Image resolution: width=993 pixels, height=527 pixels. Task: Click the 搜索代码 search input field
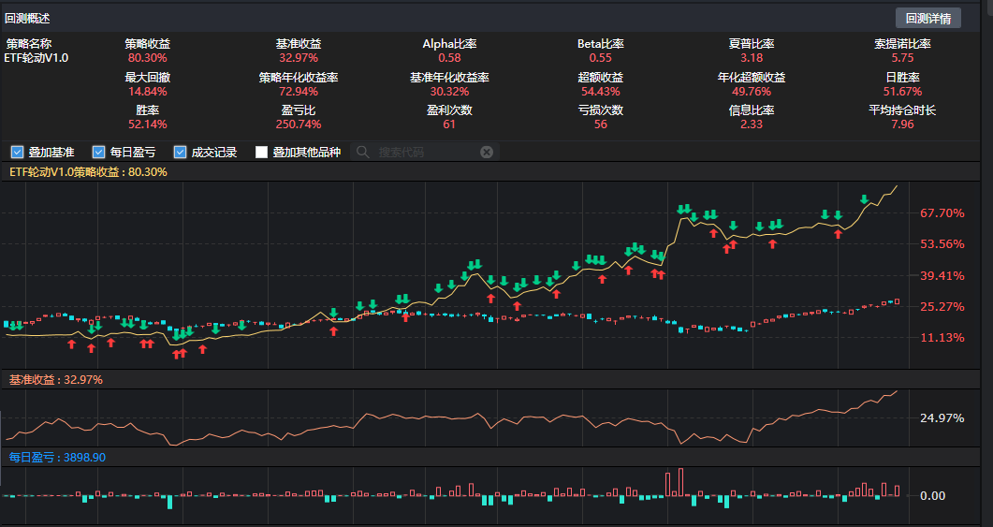point(425,152)
